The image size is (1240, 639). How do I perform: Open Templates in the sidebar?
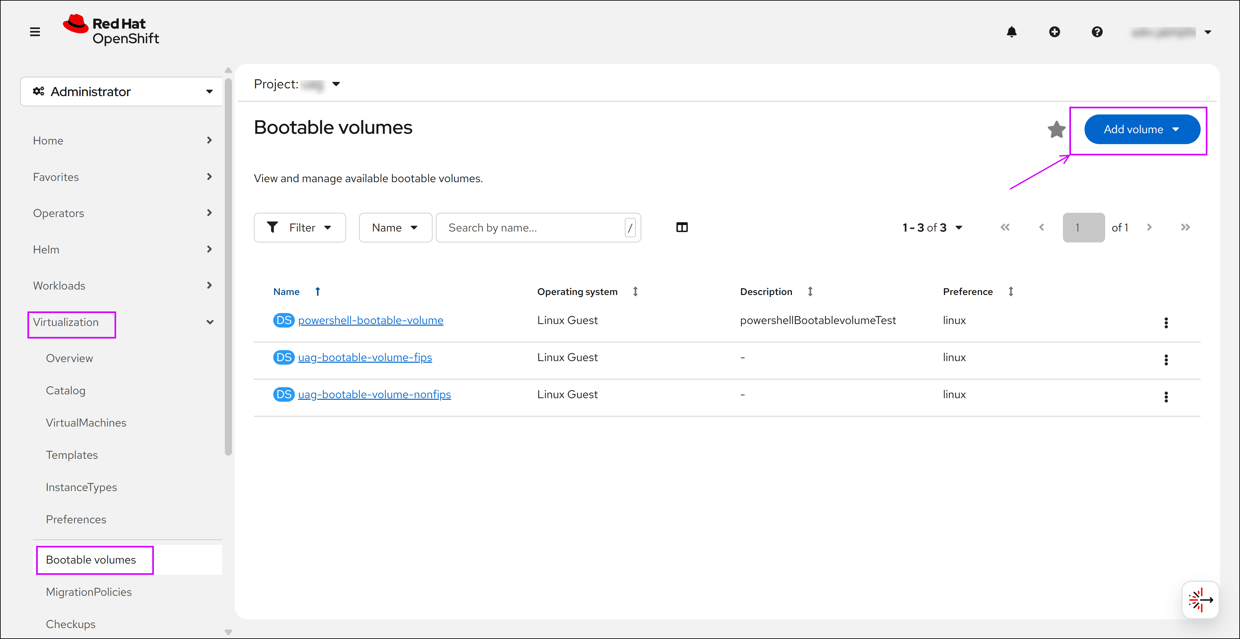tap(72, 455)
